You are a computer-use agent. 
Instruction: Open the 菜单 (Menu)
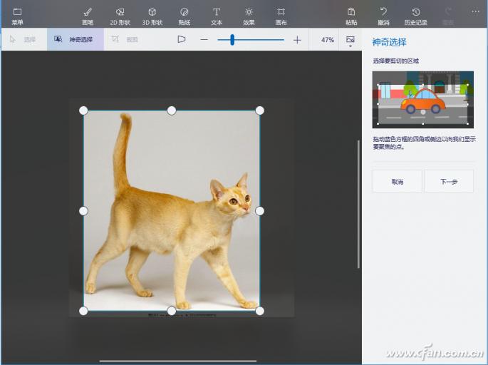coord(17,16)
